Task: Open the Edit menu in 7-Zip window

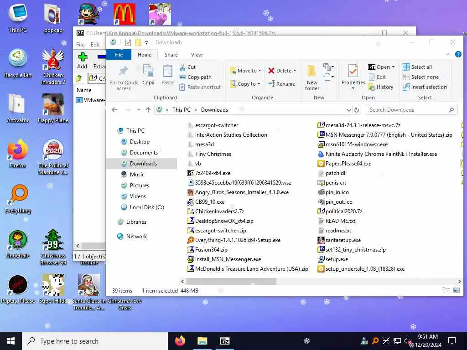Action: (x=95, y=44)
